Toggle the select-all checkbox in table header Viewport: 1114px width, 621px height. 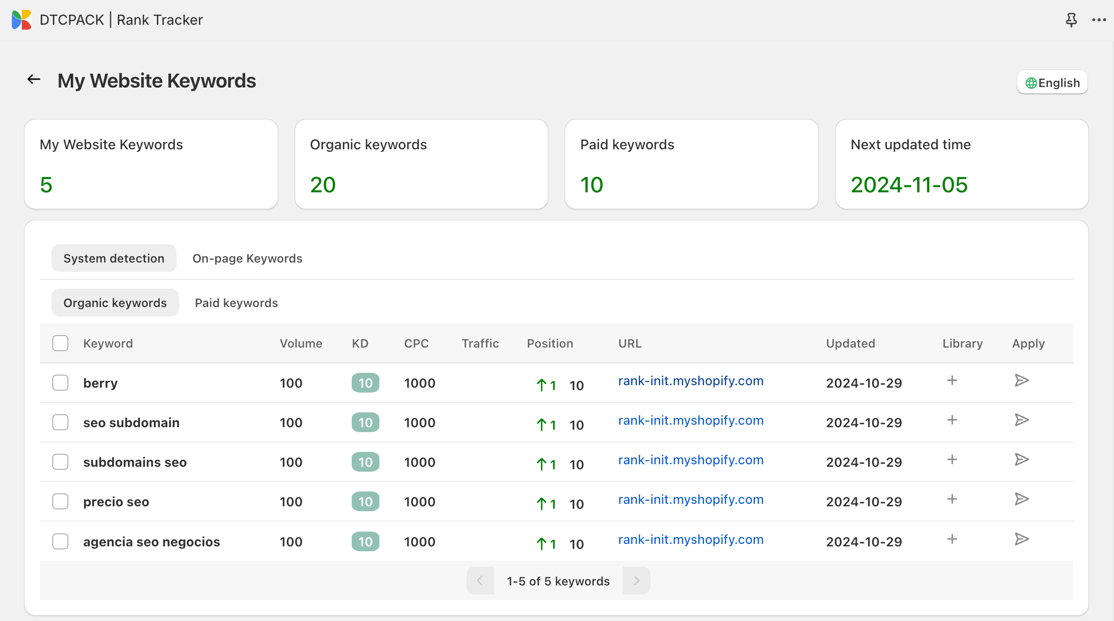pos(60,343)
